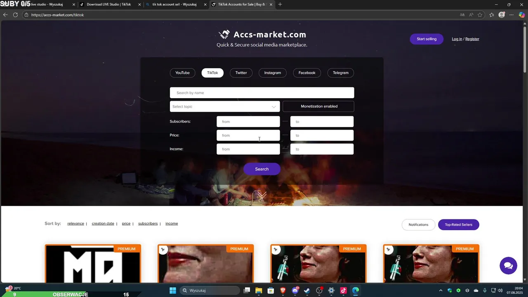Image resolution: width=528 pixels, height=297 pixels.
Task: Click the Income to field
Action: pyautogui.click(x=322, y=149)
